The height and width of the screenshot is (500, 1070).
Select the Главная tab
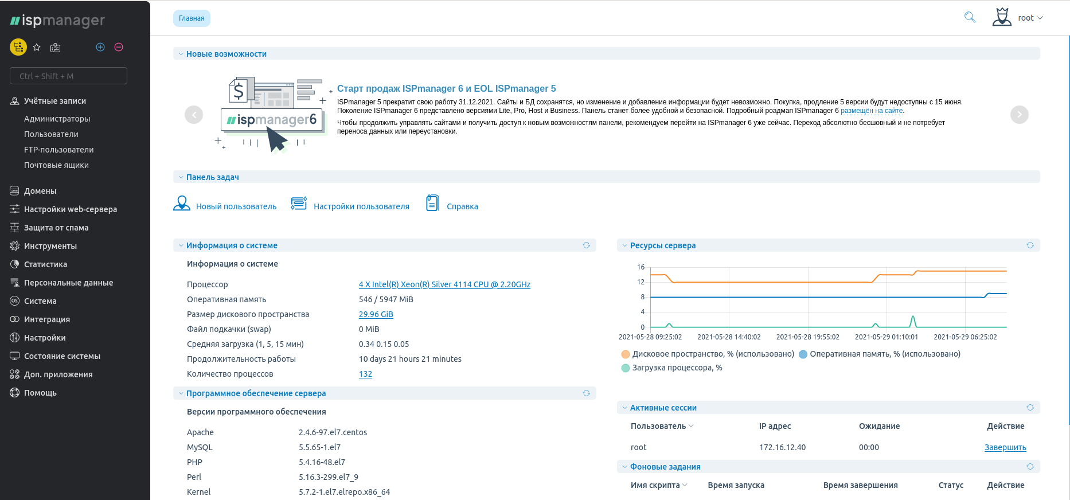point(192,18)
